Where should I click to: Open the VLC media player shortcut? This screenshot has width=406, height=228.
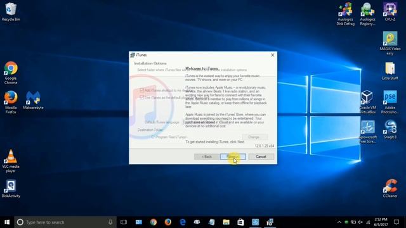pyautogui.click(x=11, y=161)
